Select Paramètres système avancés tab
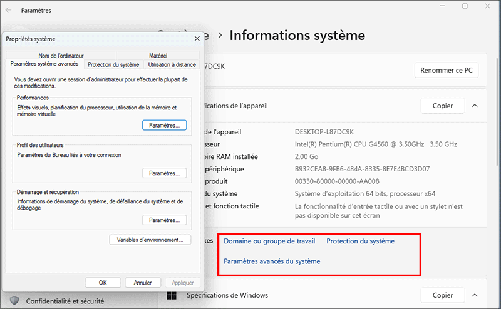501x309 pixels. pos(44,64)
